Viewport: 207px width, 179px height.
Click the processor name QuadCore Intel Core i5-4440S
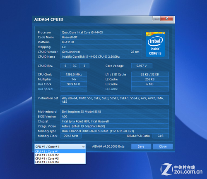pos(101,33)
